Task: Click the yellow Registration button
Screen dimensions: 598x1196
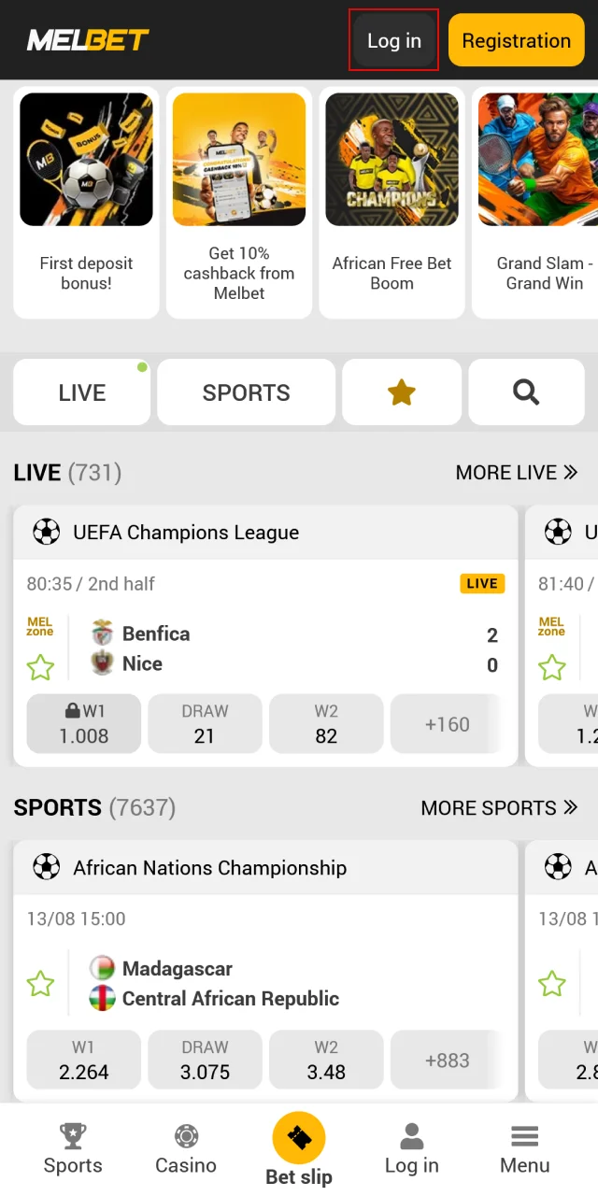Action: [516, 40]
